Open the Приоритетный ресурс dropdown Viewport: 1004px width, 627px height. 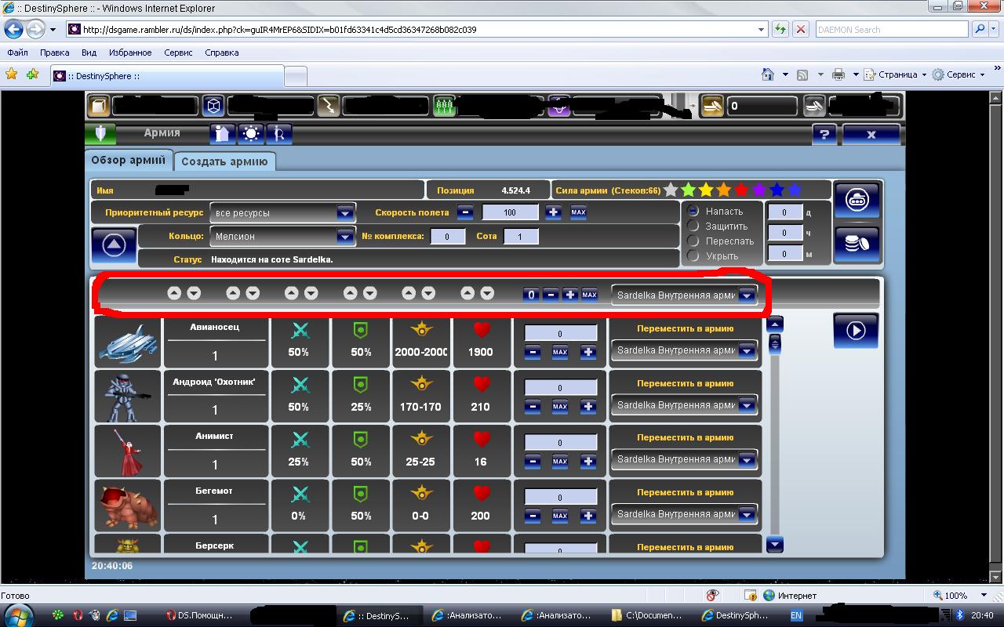[344, 213]
